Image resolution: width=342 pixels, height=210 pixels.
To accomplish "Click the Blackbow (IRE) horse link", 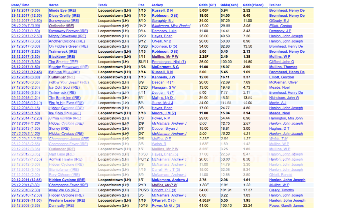I will click(62, 57).
